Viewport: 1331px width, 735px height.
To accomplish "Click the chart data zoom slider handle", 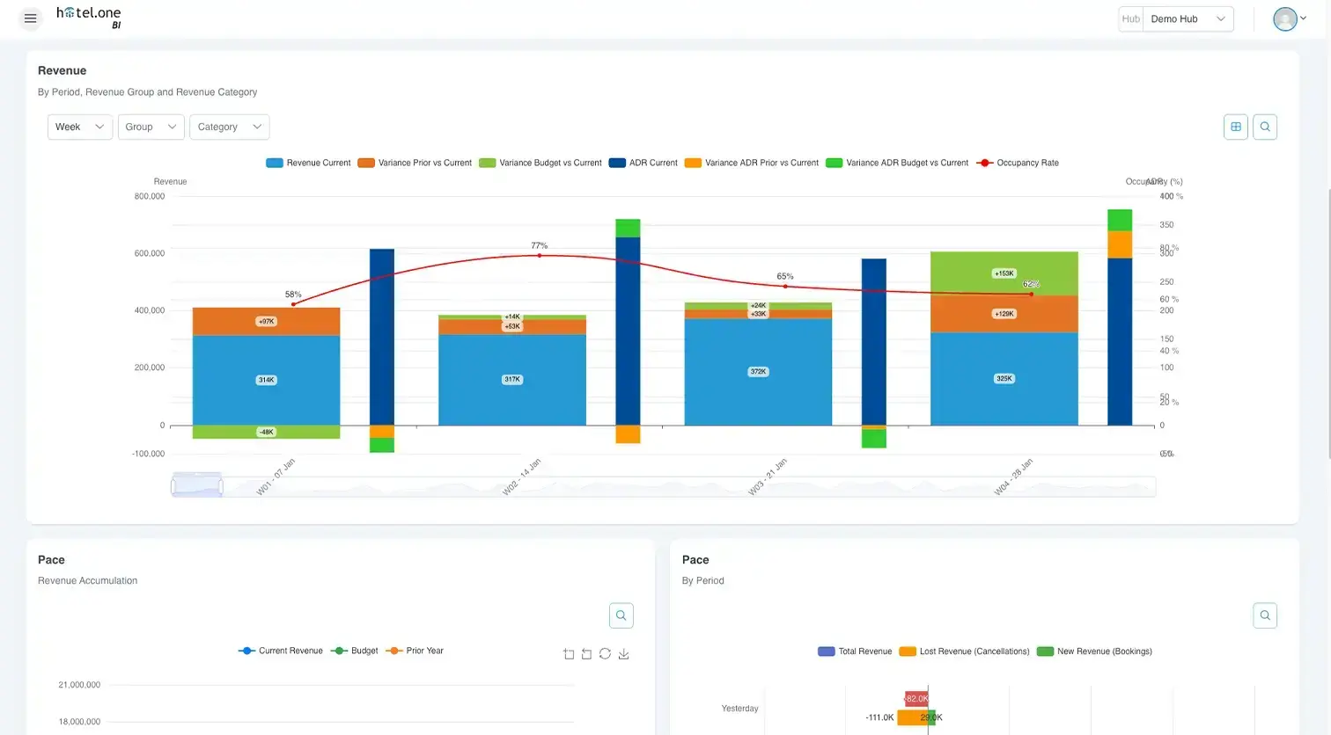I will (196, 485).
